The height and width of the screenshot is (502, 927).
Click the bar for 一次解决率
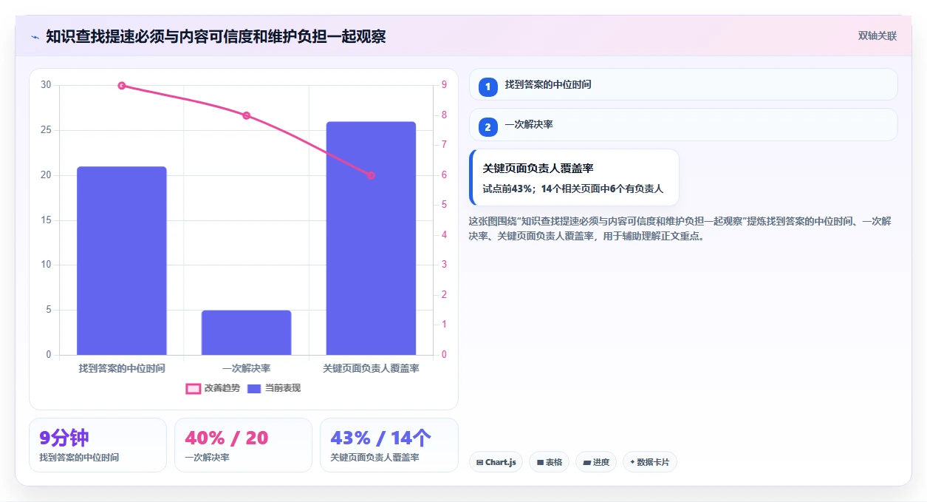click(246, 333)
